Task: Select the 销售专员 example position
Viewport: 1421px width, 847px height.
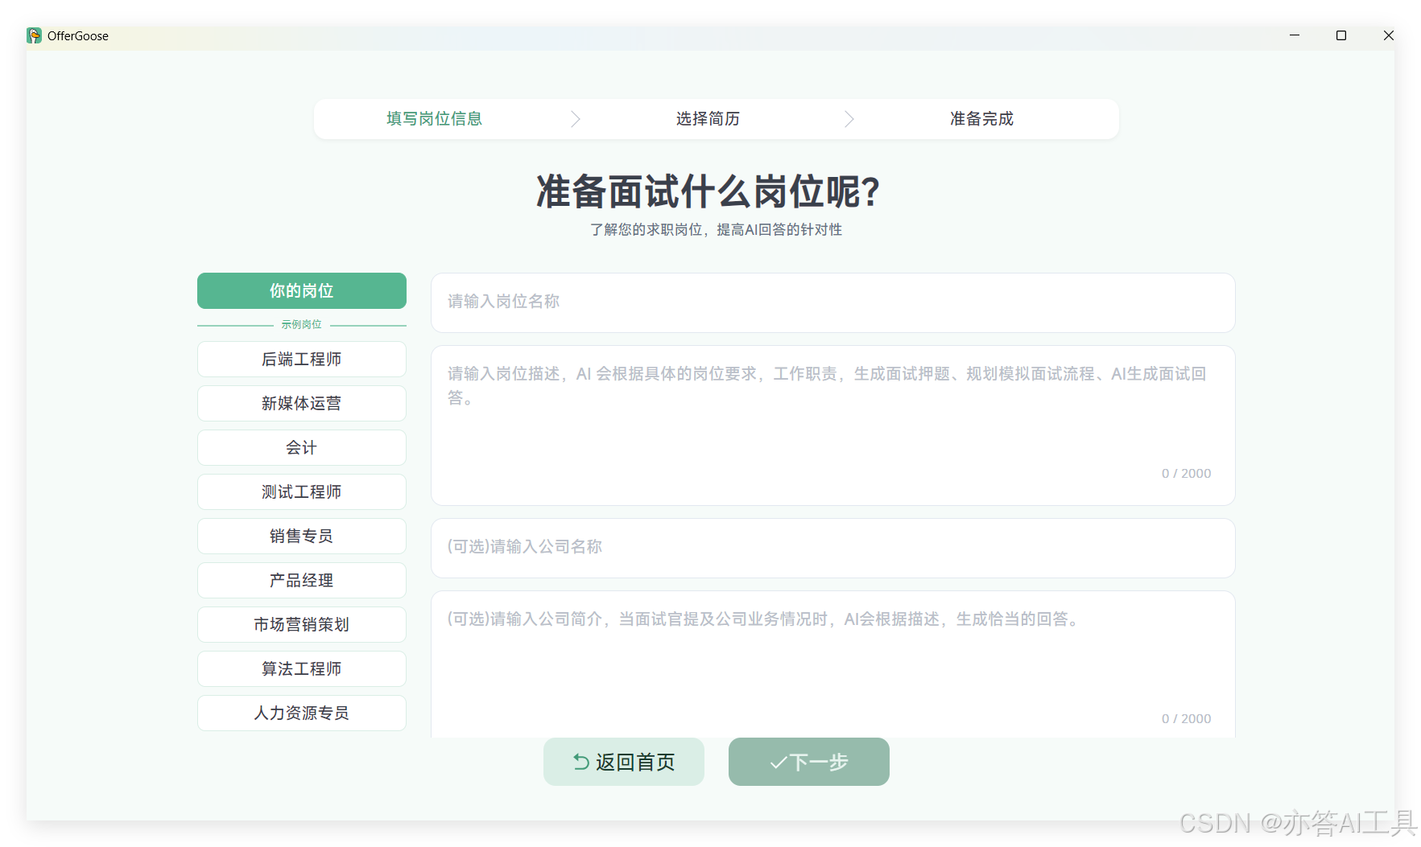Action: pos(301,536)
